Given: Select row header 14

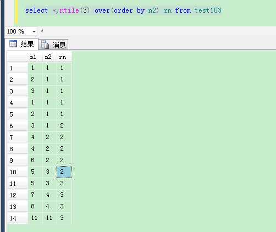Looking at the screenshot, I should pyautogui.click(x=18, y=218).
